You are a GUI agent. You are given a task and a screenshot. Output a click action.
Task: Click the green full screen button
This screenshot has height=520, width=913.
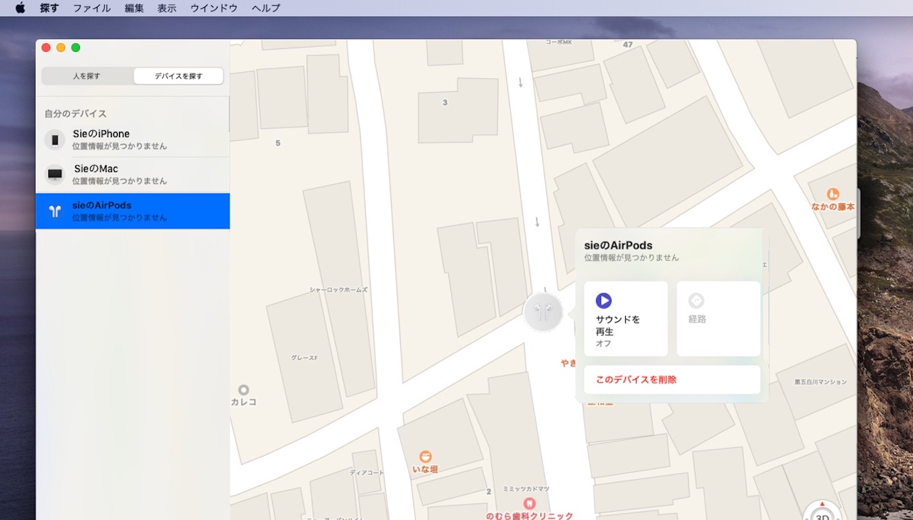(x=76, y=48)
